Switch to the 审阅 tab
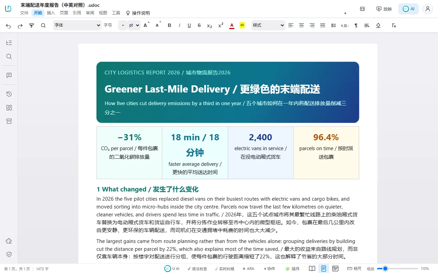 pos(90,13)
